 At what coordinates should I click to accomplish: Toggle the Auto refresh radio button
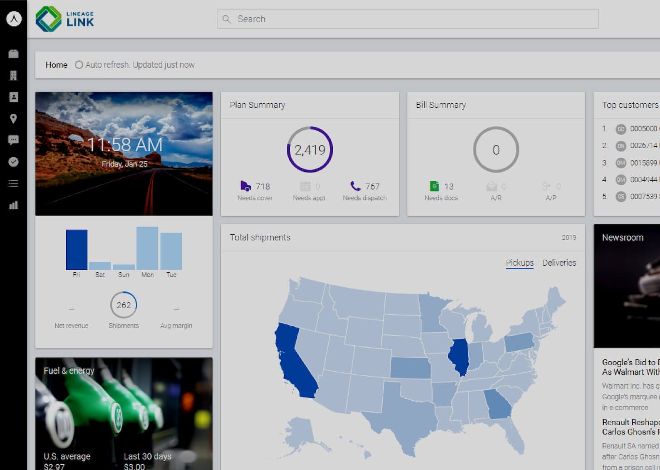(x=79, y=65)
